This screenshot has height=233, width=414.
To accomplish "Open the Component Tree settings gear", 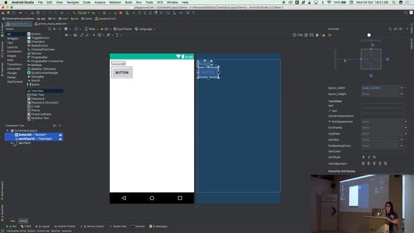I will coord(54,126).
